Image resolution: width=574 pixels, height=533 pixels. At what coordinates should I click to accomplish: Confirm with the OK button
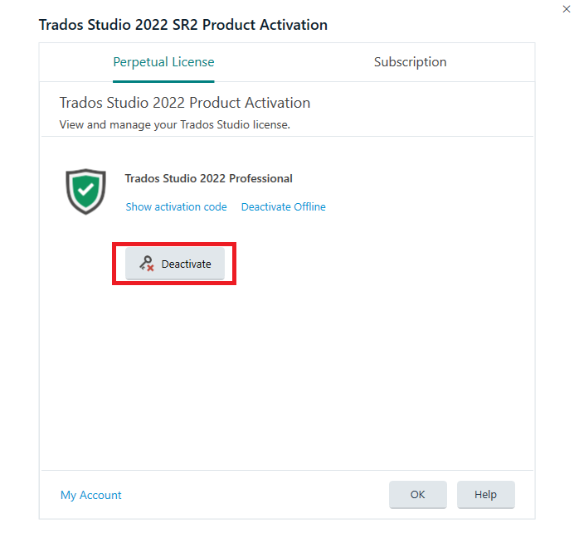click(418, 495)
